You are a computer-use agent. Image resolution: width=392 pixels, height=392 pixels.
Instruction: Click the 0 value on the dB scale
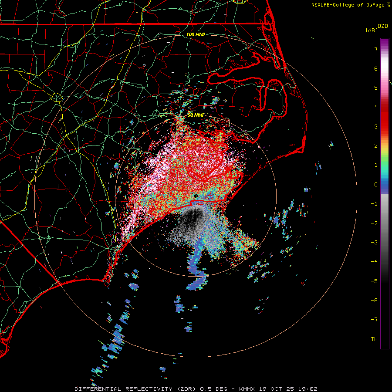pos(376,185)
